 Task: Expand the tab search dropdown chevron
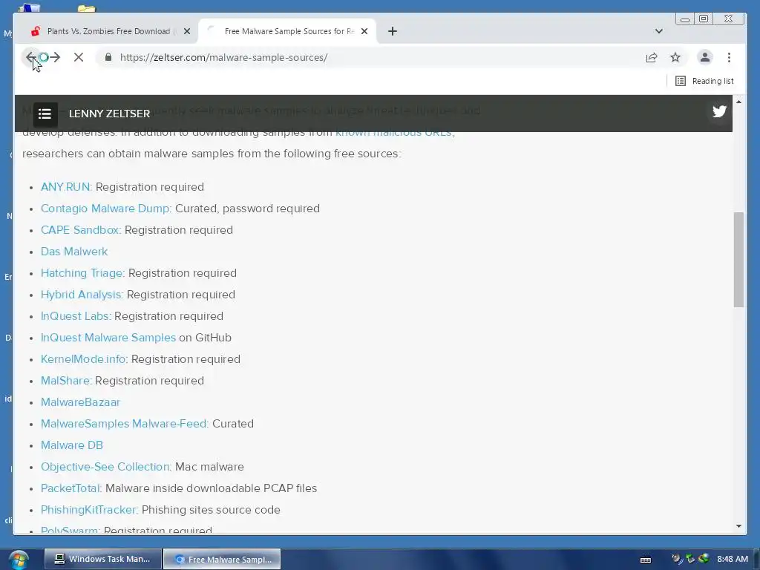659,31
